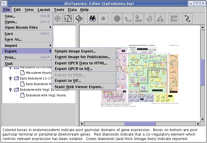Click the zoom to fit model icon

tap(68, 18)
